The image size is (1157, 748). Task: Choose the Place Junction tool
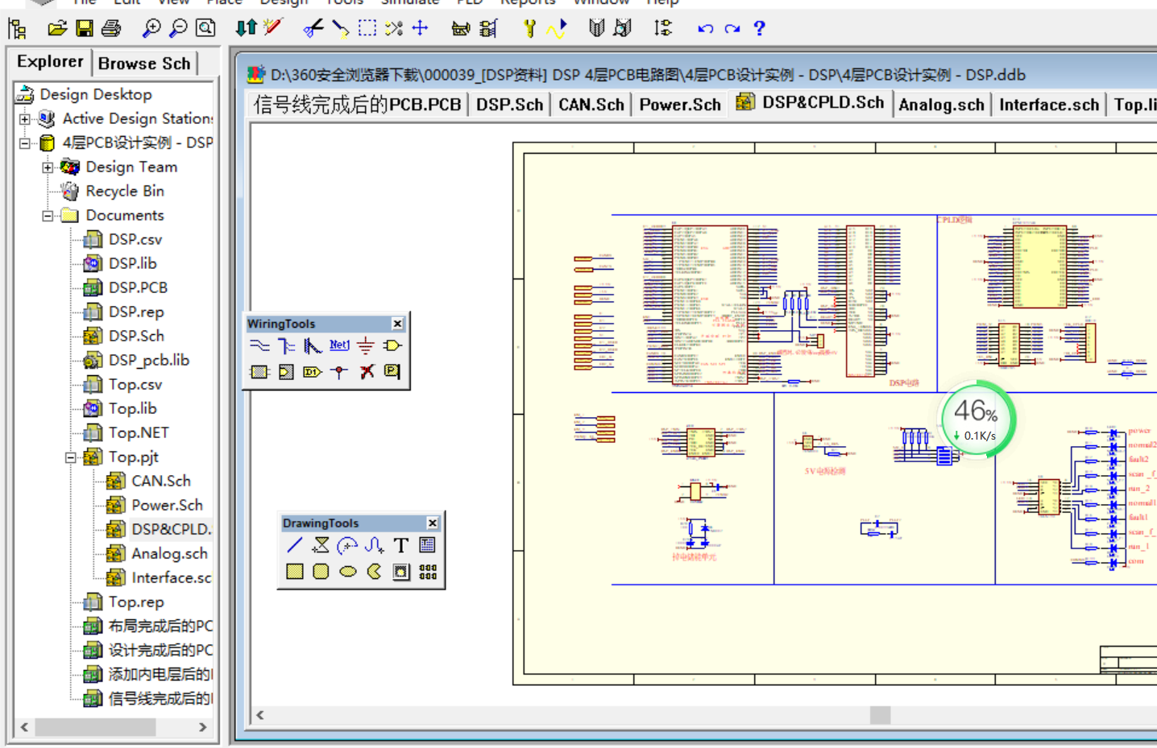(x=339, y=372)
